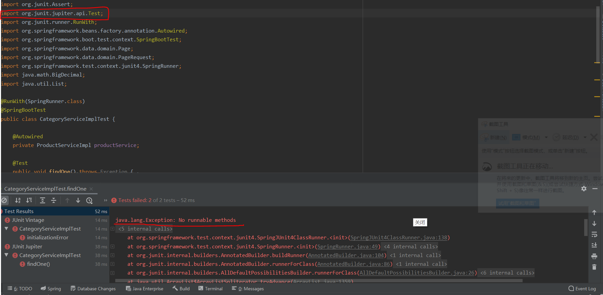This screenshot has width=603, height=295.
Task: Select JUnit Vintage node
Action: (28, 220)
